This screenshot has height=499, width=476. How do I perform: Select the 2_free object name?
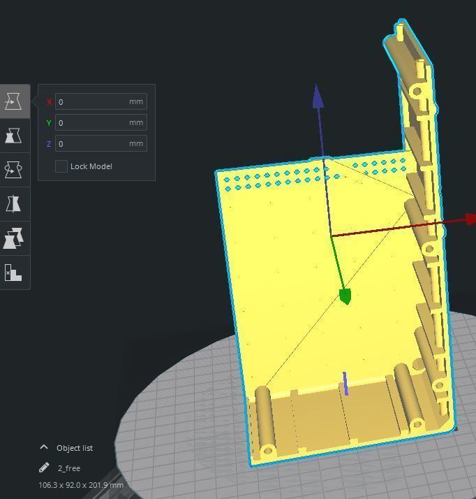tap(69, 468)
